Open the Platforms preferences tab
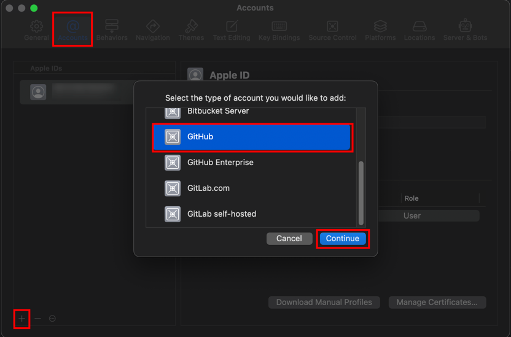 click(x=380, y=29)
